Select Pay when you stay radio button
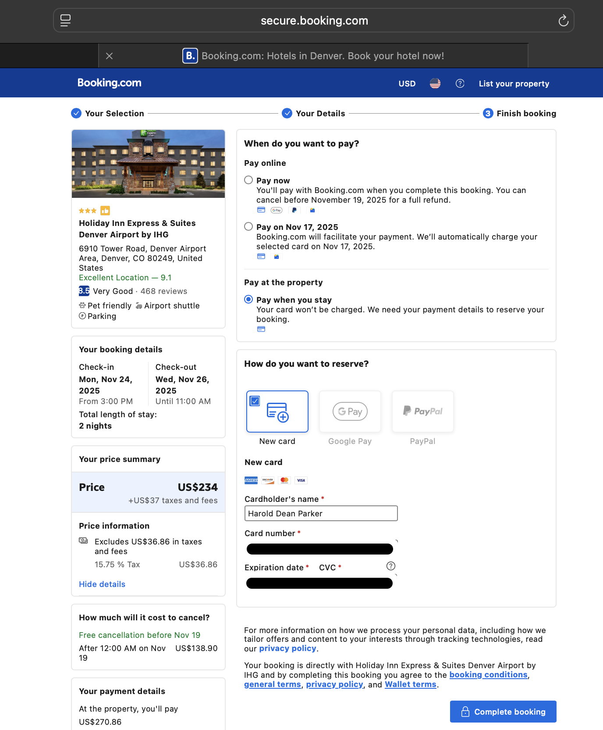This screenshot has width=603, height=730. [248, 299]
